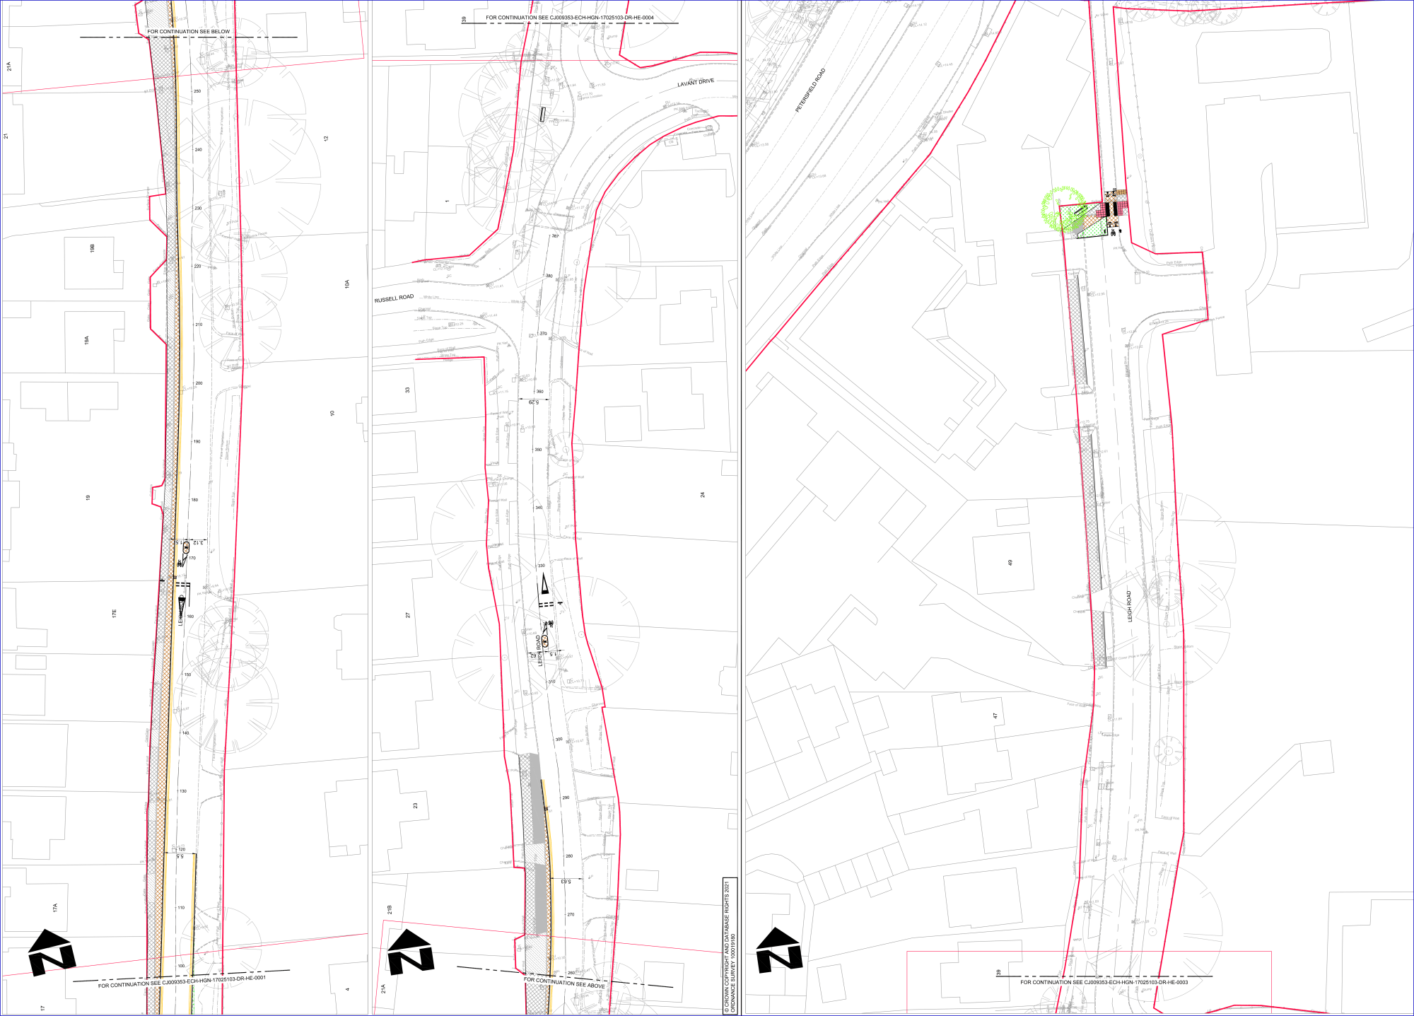Click the north arrow in the right panel
Image resolution: width=1414 pixels, height=1016 pixels.
click(x=779, y=951)
